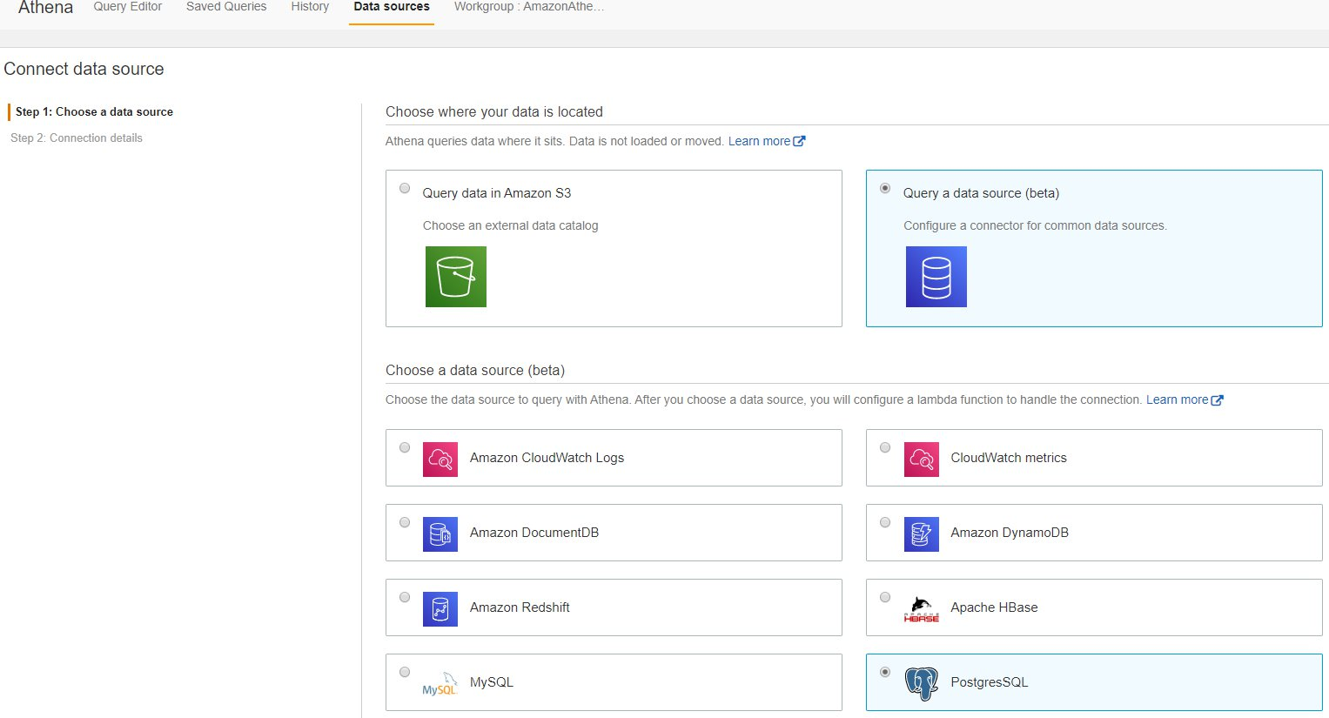Click the Apache HBase label

pos(994,607)
